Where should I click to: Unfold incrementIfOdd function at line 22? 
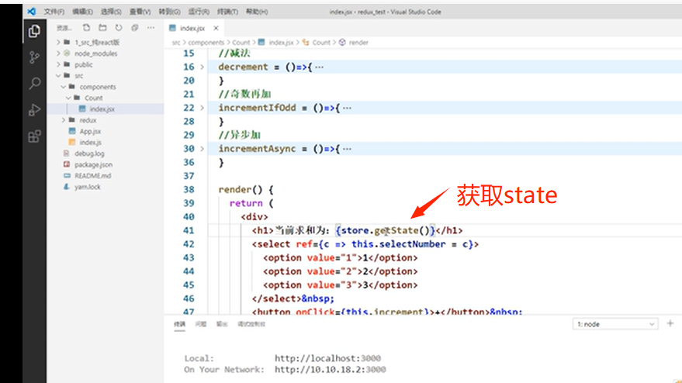point(202,108)
